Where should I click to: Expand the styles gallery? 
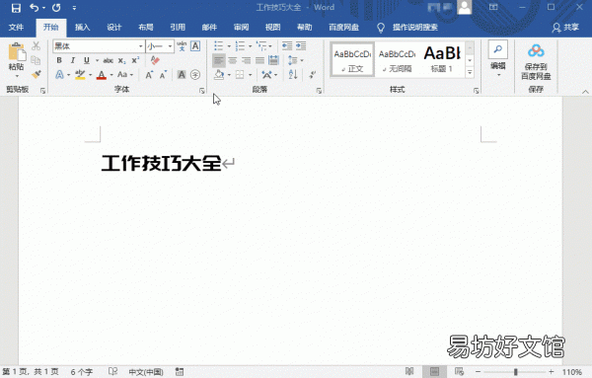470,72
